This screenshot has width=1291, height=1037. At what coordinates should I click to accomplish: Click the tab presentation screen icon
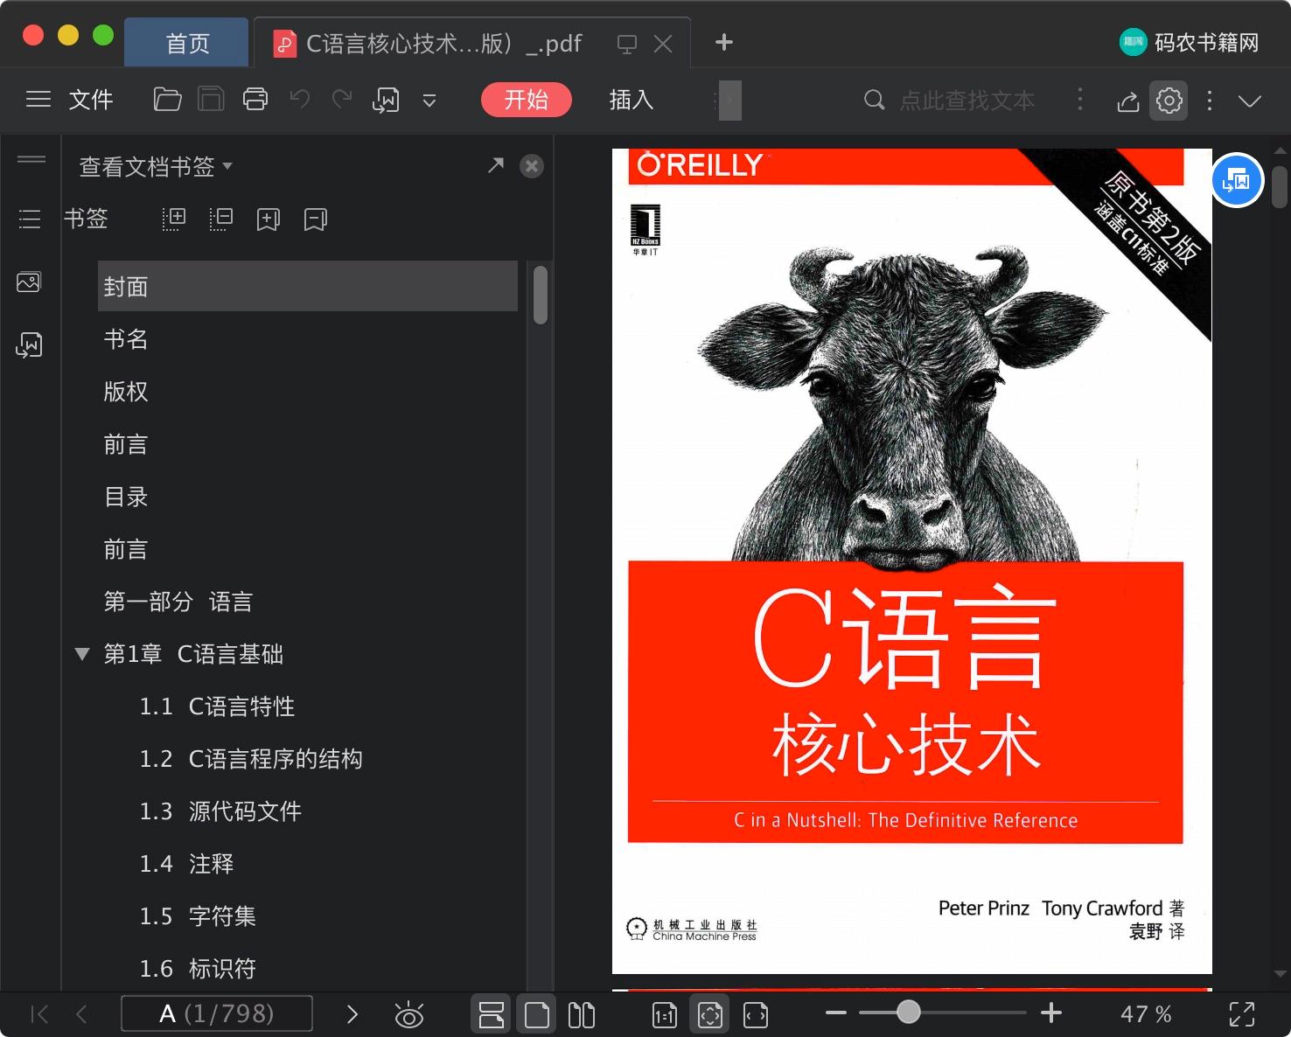(x=627, y=44)
